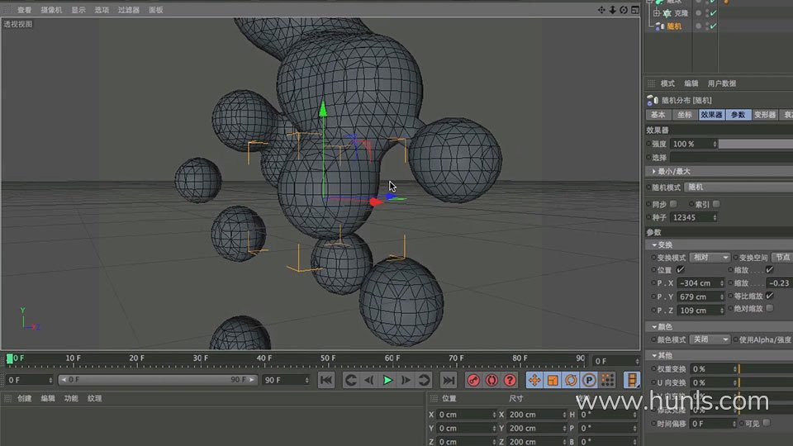
Task: Play the animation forward
Action: click(387, 380)
